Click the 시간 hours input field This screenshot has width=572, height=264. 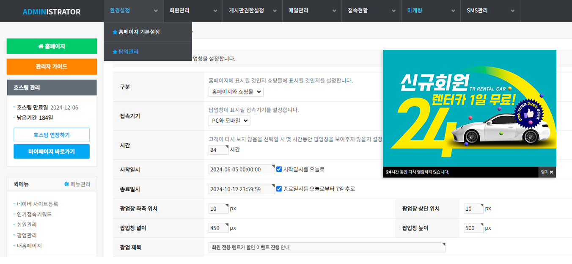(218, 150)
